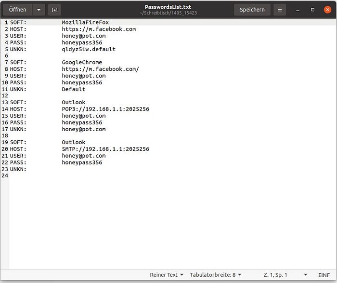Expand recent files dropdown arrow beside Öffnen
Viewport: 337px width, 283px height.
click(x=39, y=10)
